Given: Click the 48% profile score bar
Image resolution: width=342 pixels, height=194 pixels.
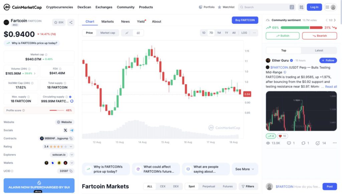Looking at the screenshot, I should (x=56, y=110).
